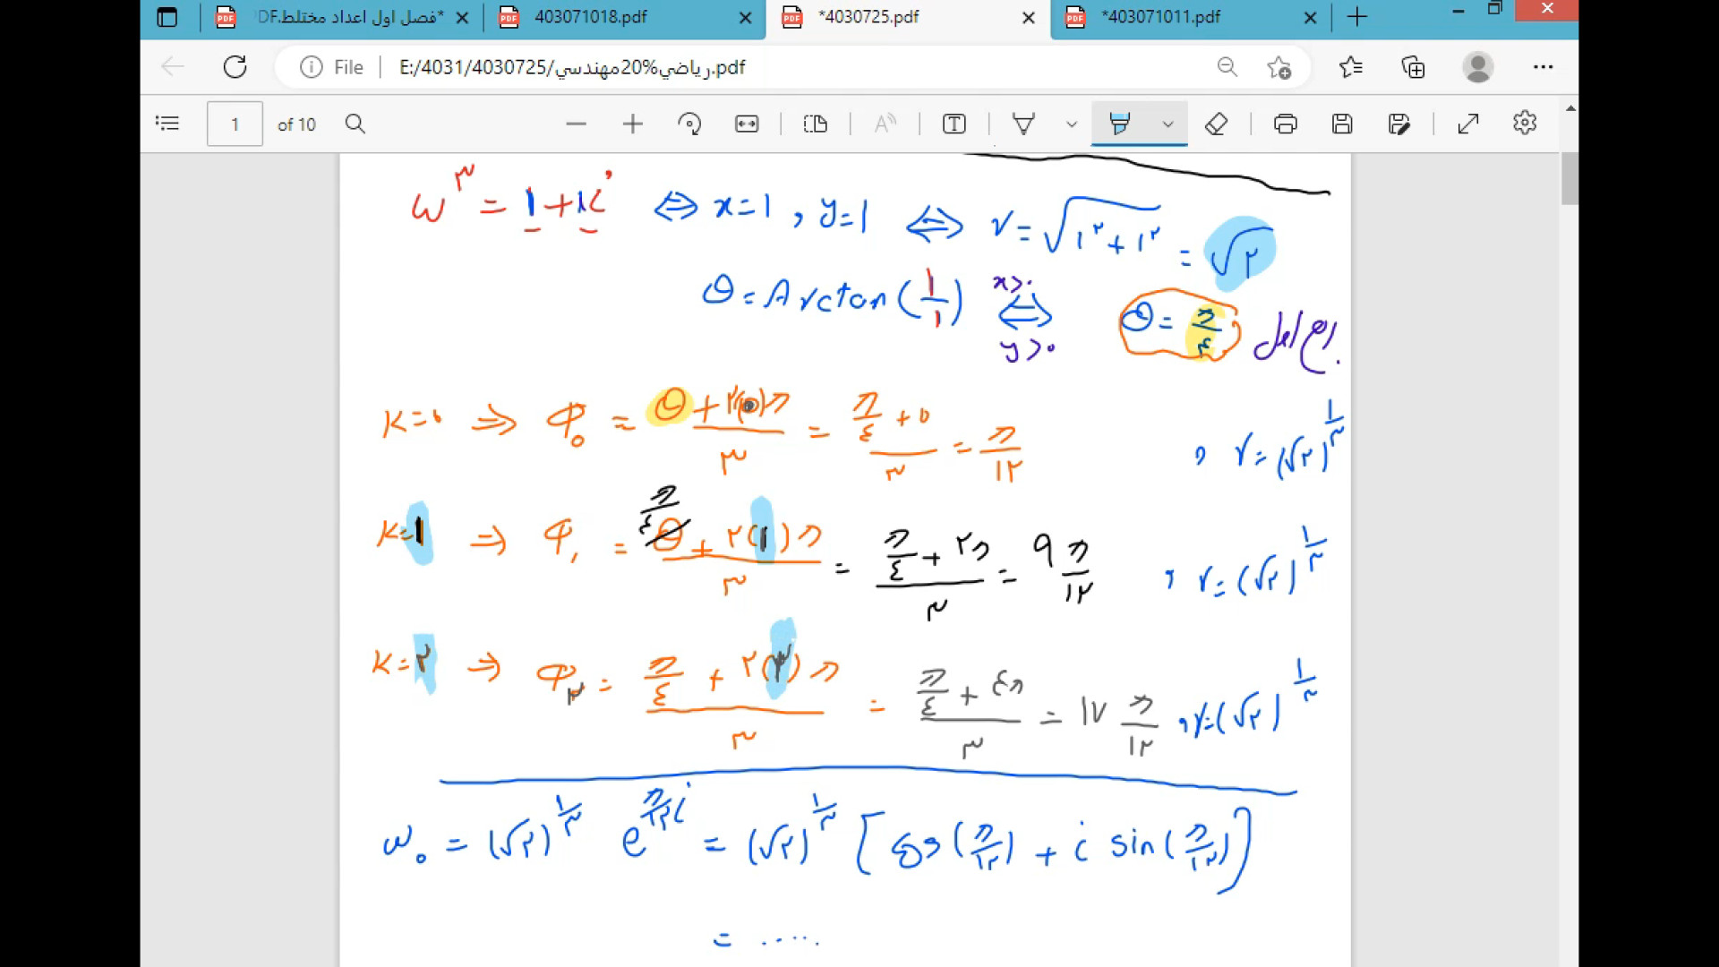The image size is (1719, 967).
Task: Click the zoom out minus button
Action: click(576, 124)
